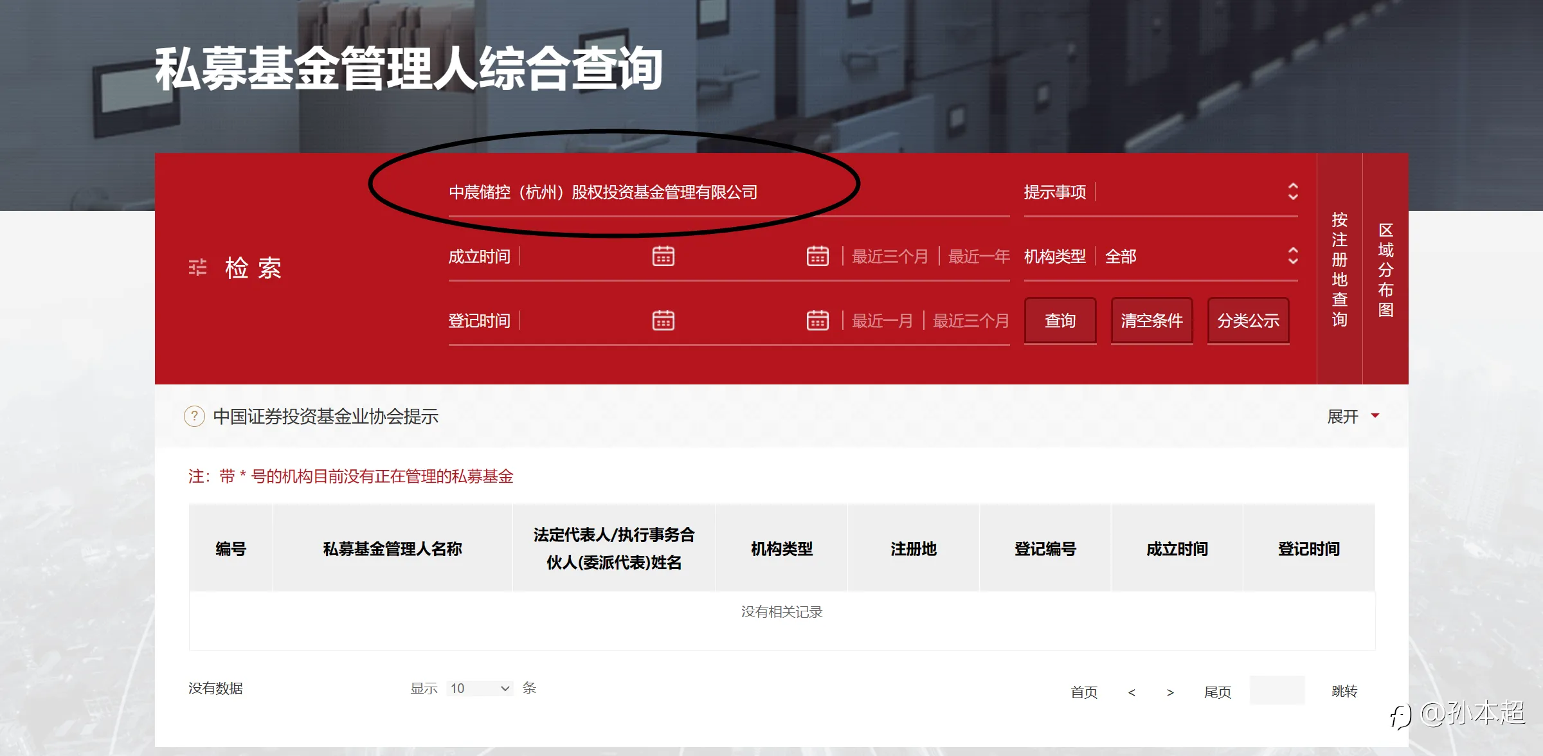Open the 登记时间 start date calendar icon

pos(663,320)
